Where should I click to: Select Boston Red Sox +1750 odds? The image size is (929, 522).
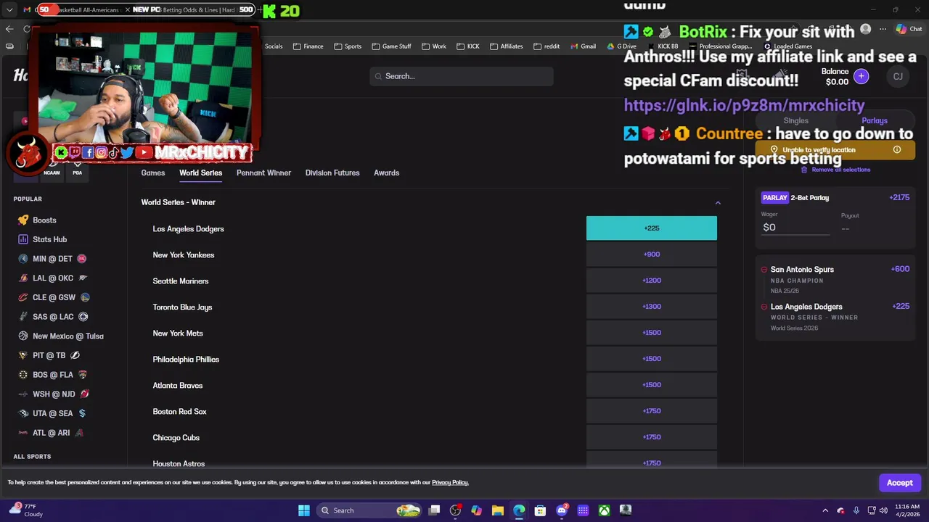(x=652, y=411)
